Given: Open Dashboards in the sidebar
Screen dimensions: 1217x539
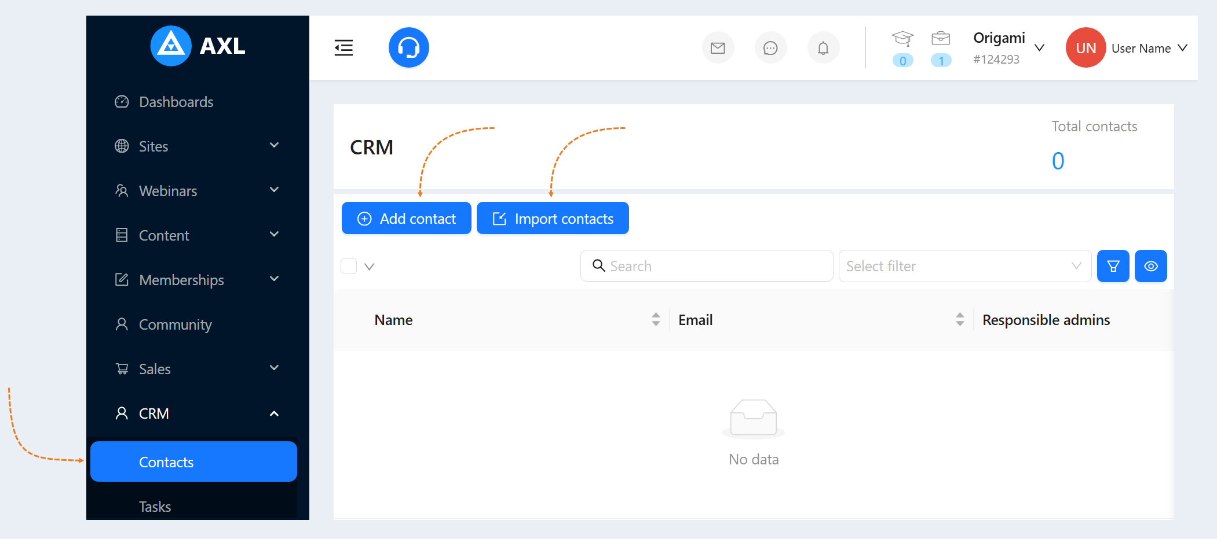Looking at the screenshot, I should [176, 102].
